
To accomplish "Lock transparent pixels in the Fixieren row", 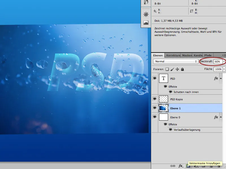I will (167, 69).
